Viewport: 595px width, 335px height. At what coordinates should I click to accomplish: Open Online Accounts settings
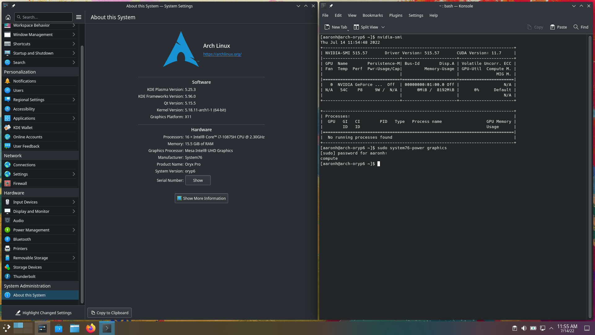point(40,137)
